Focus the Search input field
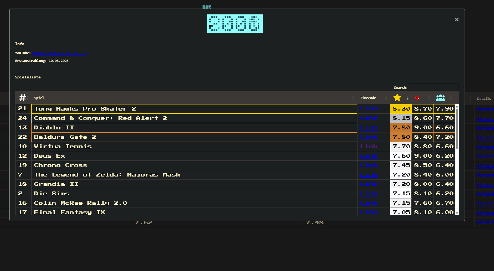Screen dimensions: 494x271 (x=434, y=88)
